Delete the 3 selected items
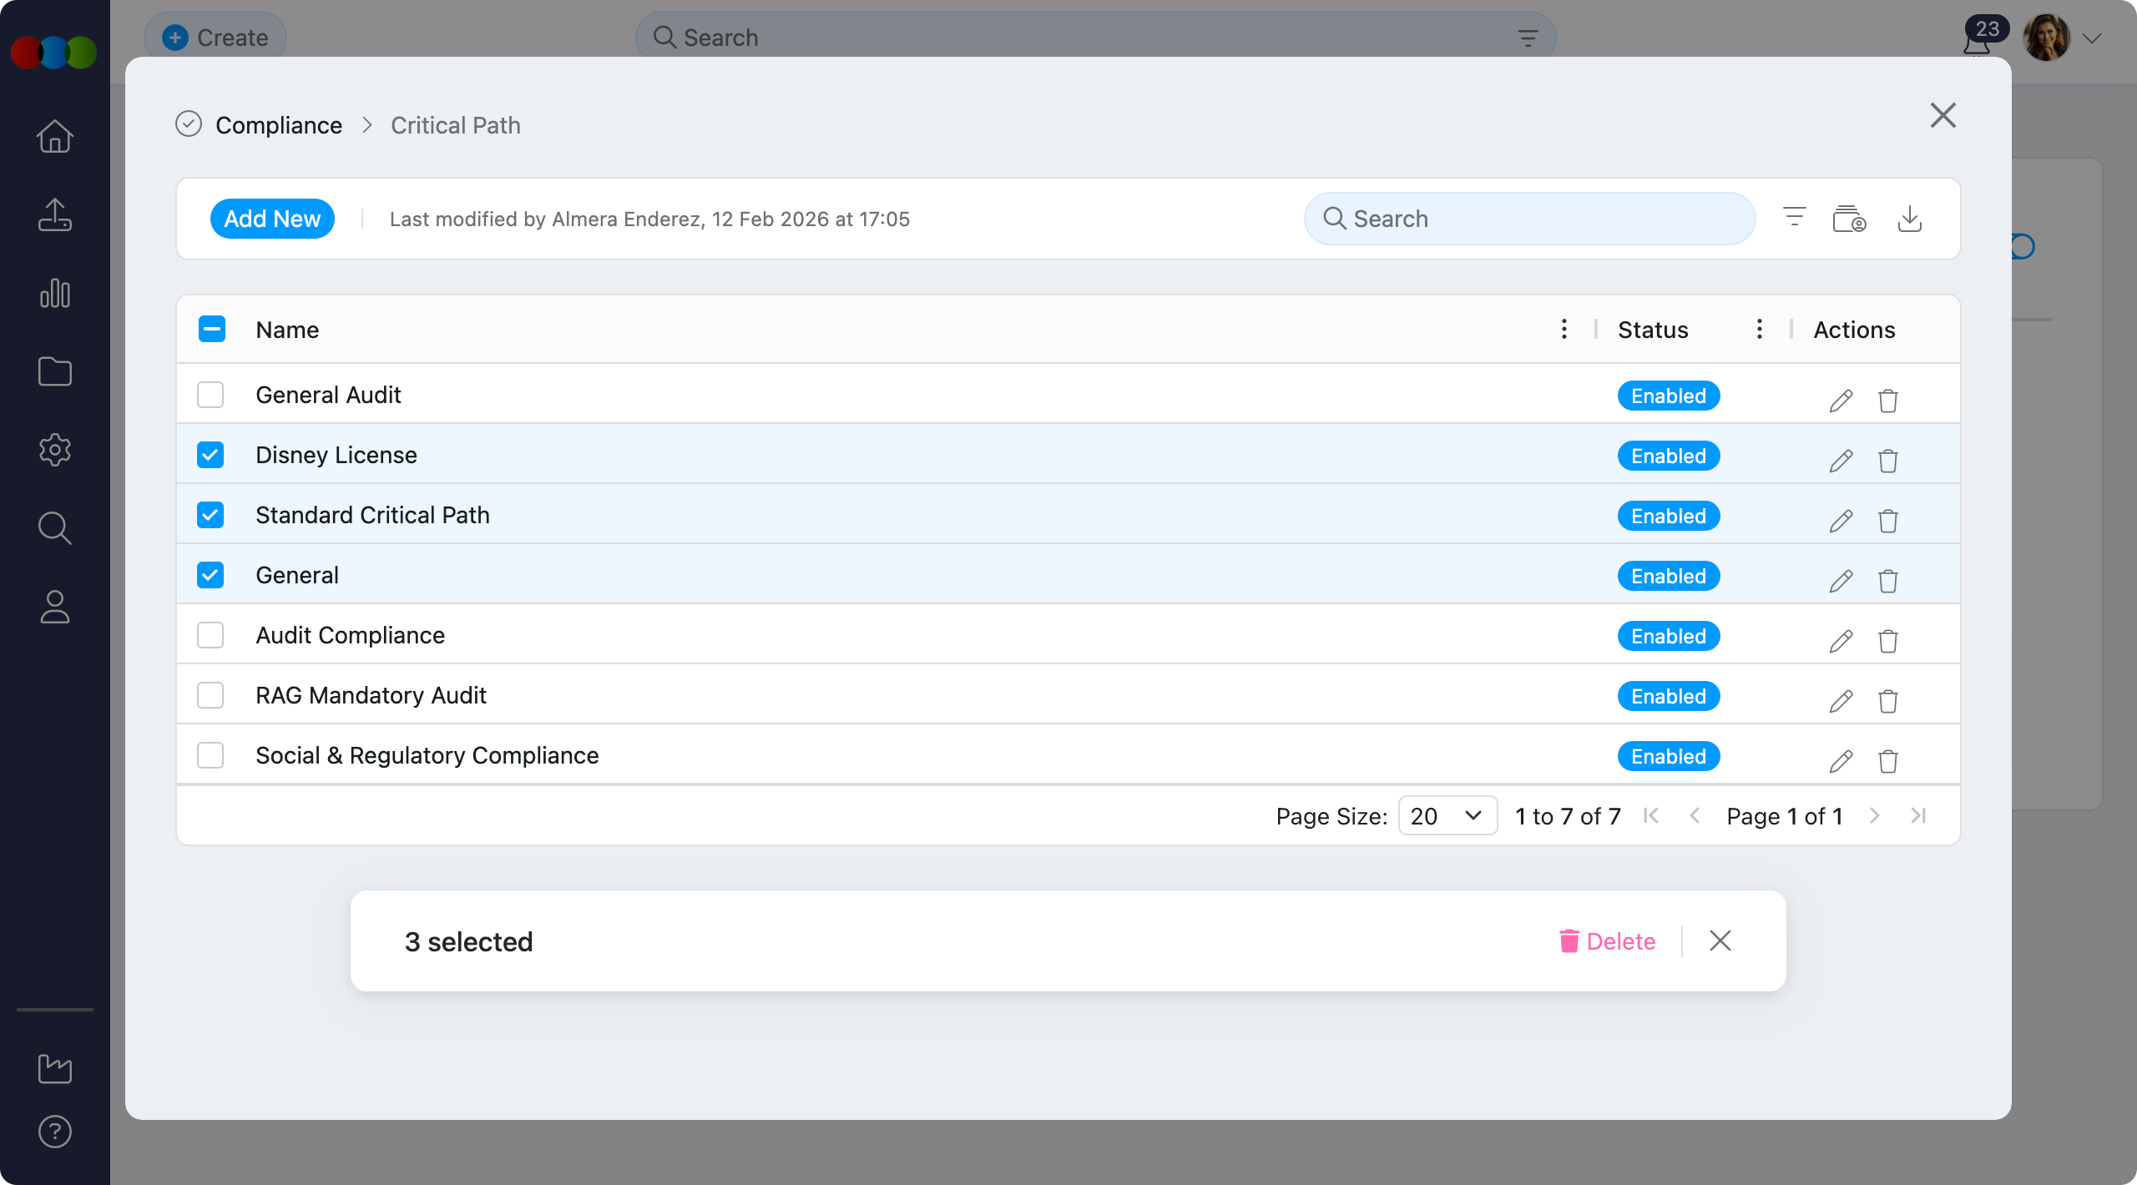The height and width of the screenshot is (1185, 2137). (1609, 941)
